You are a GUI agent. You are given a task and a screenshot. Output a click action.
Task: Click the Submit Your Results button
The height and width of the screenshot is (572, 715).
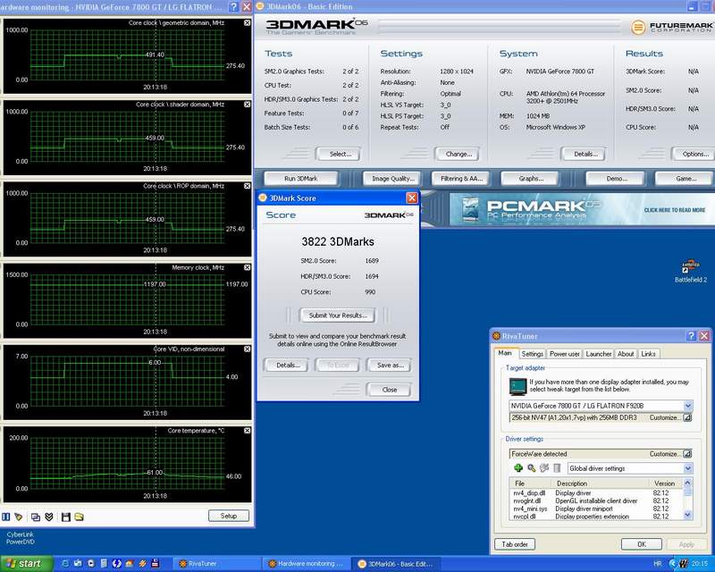point(337,315)
